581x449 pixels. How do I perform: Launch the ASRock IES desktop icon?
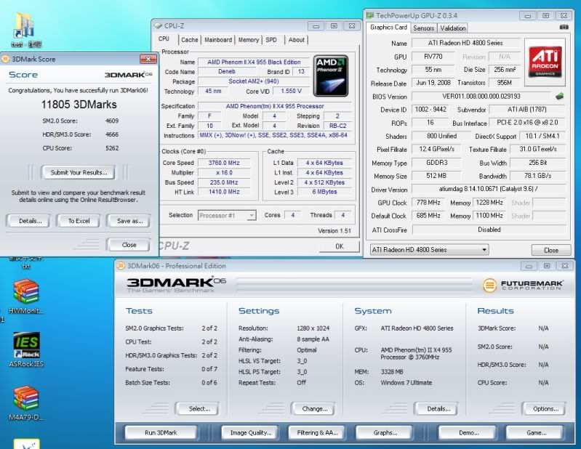[26, 345]
